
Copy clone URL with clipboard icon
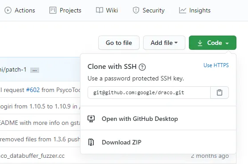tap(220, 92)
